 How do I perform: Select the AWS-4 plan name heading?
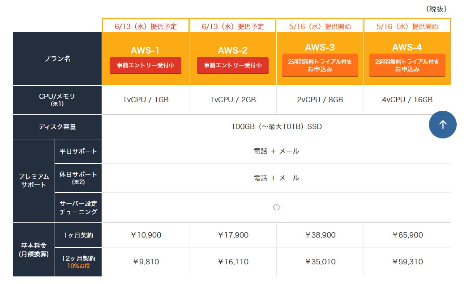pos(407,47)
